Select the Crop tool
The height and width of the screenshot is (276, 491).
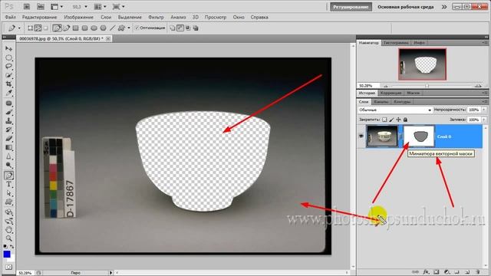click(x=8, y=84)
